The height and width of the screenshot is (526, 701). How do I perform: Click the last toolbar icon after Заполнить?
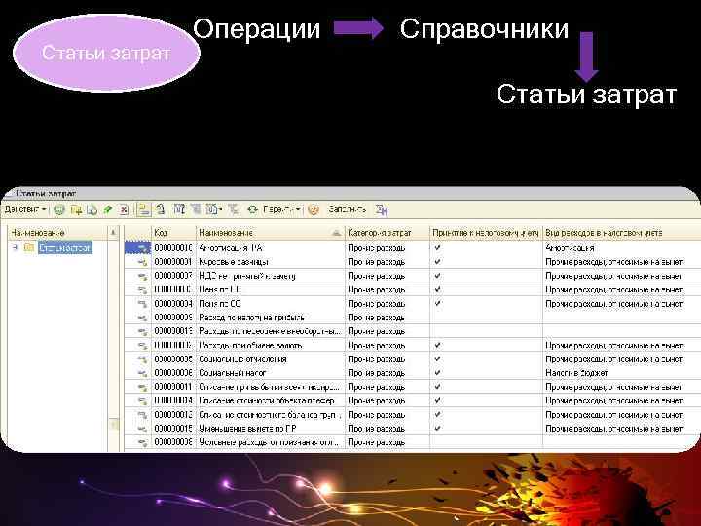click(x=382, y=209)
